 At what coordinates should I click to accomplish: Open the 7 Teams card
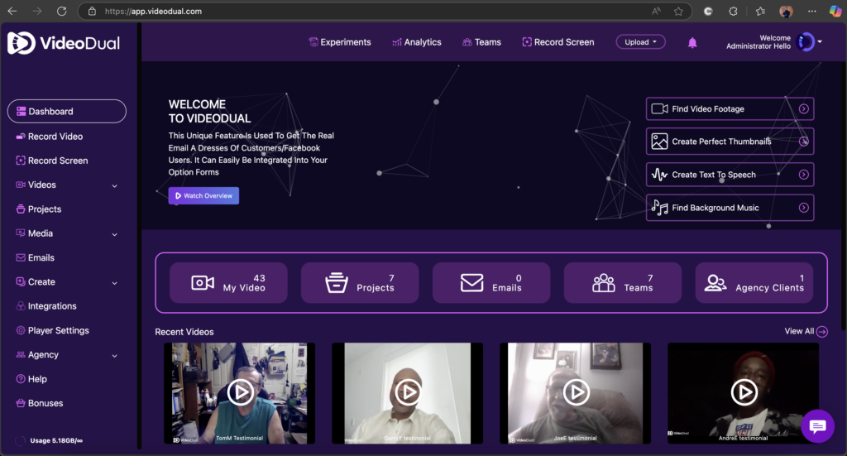(623, 282)
